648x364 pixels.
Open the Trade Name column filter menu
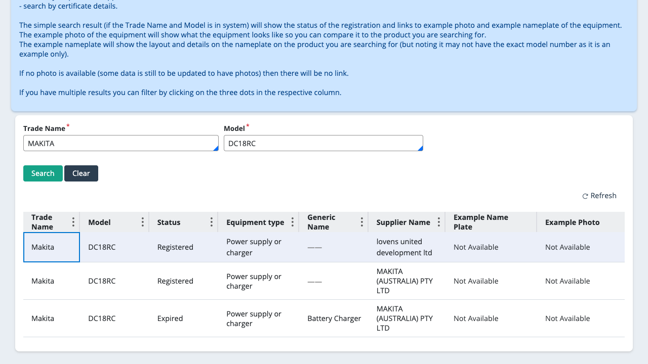pyautogui.click(x=73, y=221)
